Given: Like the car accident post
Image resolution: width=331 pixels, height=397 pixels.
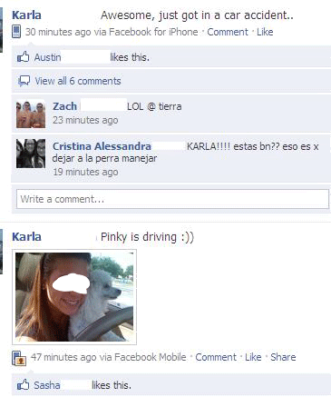Looking at the screenshot, I should (x=265, y=32).
